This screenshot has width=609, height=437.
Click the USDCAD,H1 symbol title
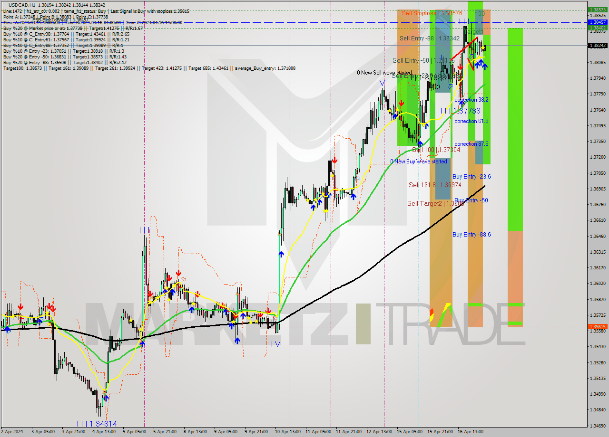tap(22, 4)
